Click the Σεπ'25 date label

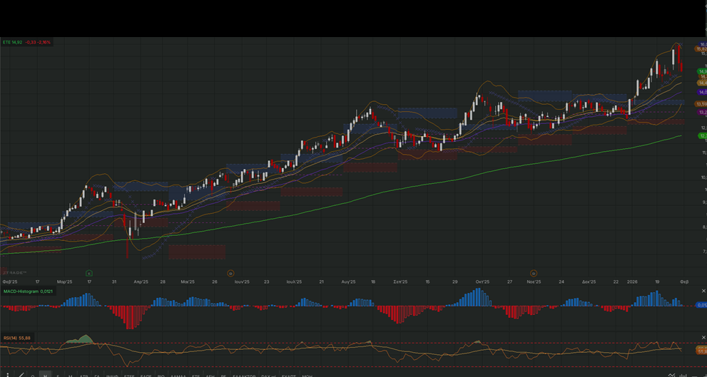click(400, 282)
